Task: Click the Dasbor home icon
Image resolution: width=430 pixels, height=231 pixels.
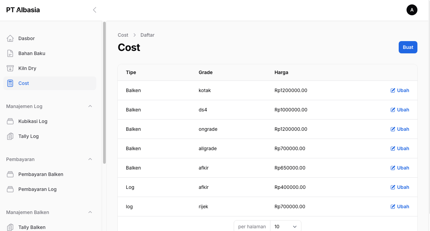Action: pos(10,38)
